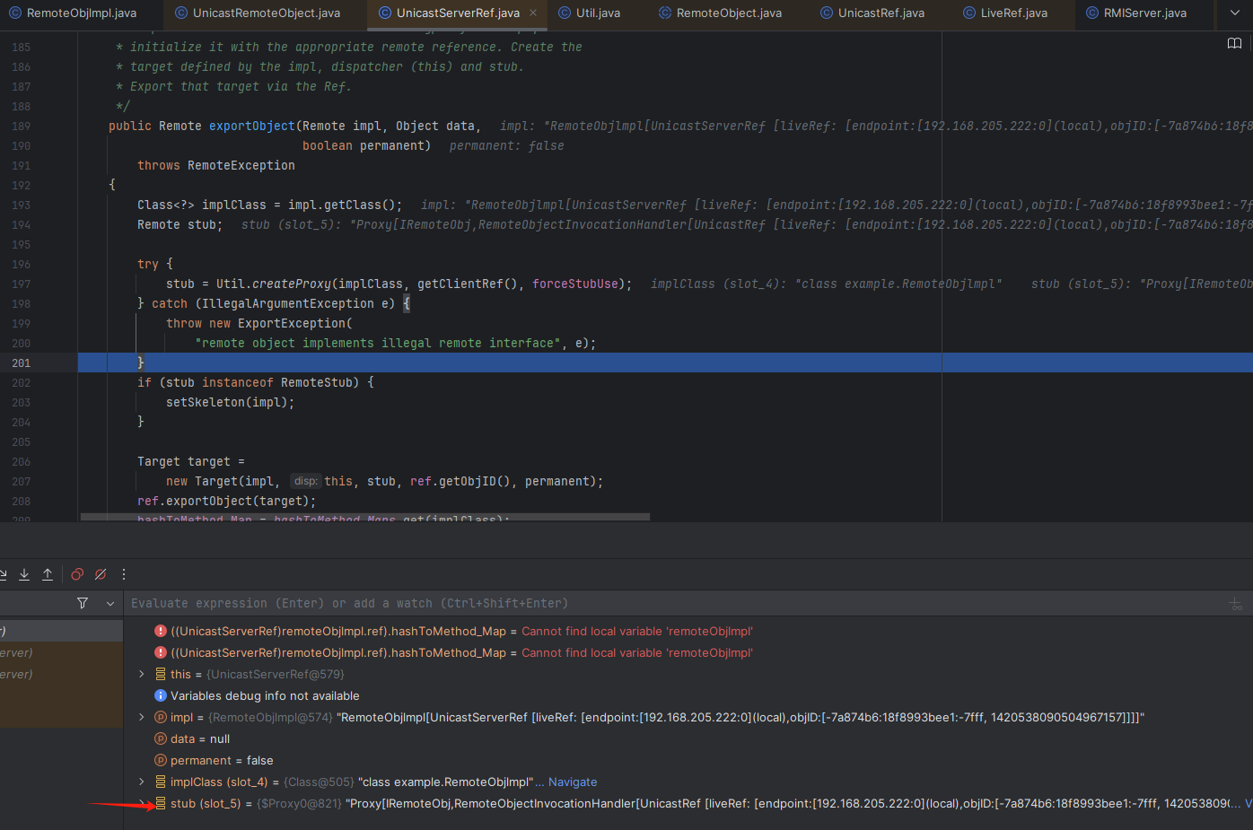
Task: Toggle Mute Breakpoints icon
Action: (101, 574)
